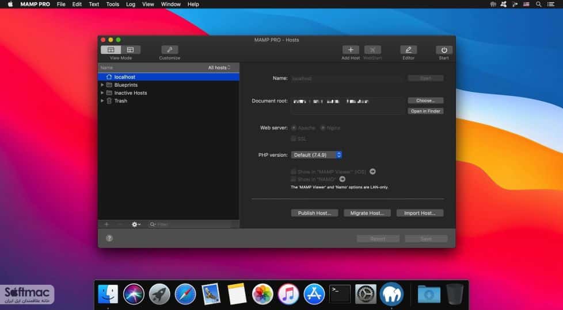Image resolution: width=563 pixels, height=310 pixels.
Task: Launch Siri from the dock
Action: point(134,294)
